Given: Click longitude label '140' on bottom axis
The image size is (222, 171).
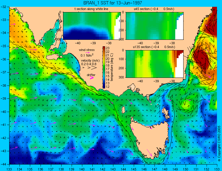Looking at the screenshot, I should coord(82,169).
